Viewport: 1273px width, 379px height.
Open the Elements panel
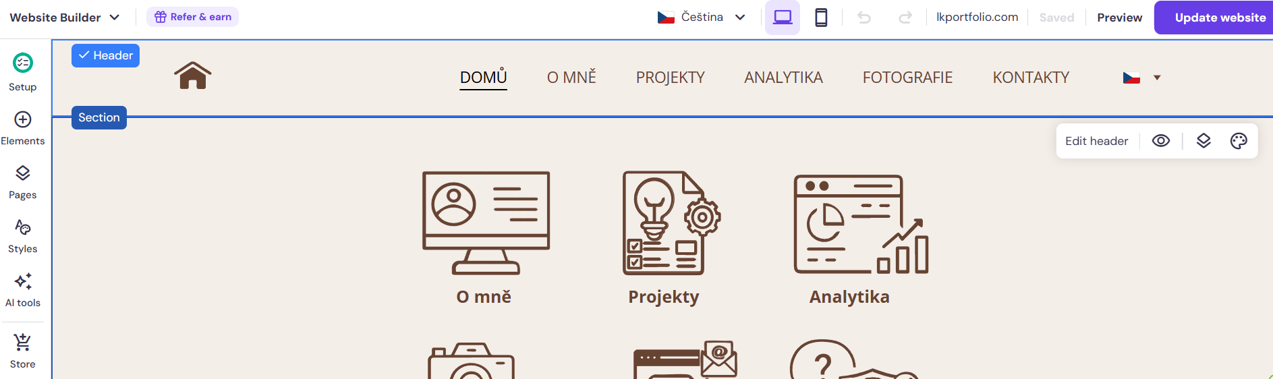tap(23, 127)
